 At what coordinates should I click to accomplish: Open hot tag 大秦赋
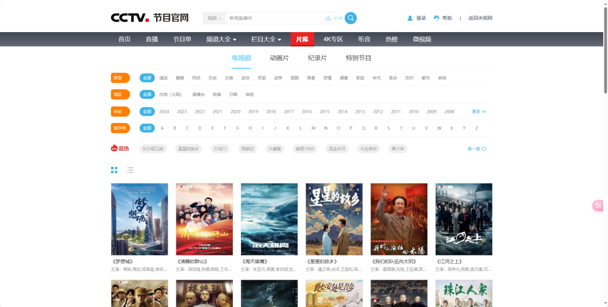[x=275, y=149]
